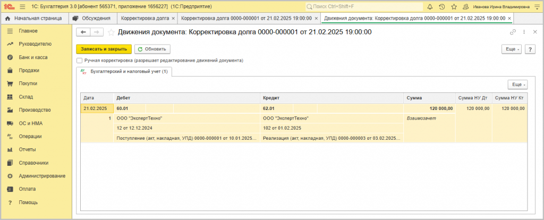Click the Кредит column header
The height and width of the screenshot is (220, 544).
[x=331, y=98]
